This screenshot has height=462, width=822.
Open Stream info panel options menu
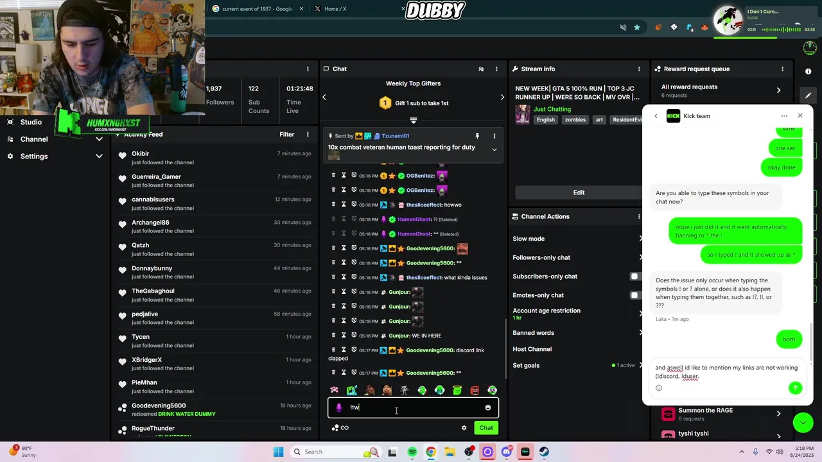click(x=639, y=69)
